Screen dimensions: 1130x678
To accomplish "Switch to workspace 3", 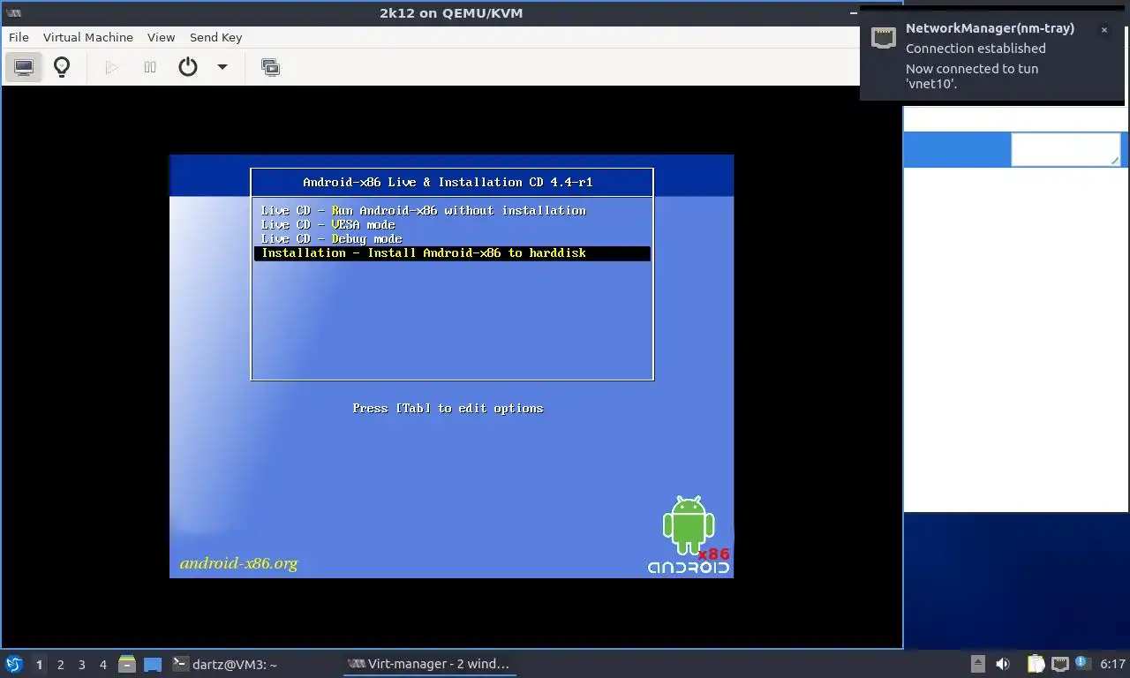I will pyautogui.click(x=81, y=665).
